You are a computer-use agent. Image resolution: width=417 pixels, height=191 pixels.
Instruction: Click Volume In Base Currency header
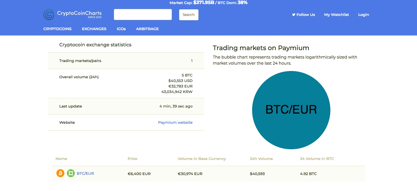click(202, 159)
